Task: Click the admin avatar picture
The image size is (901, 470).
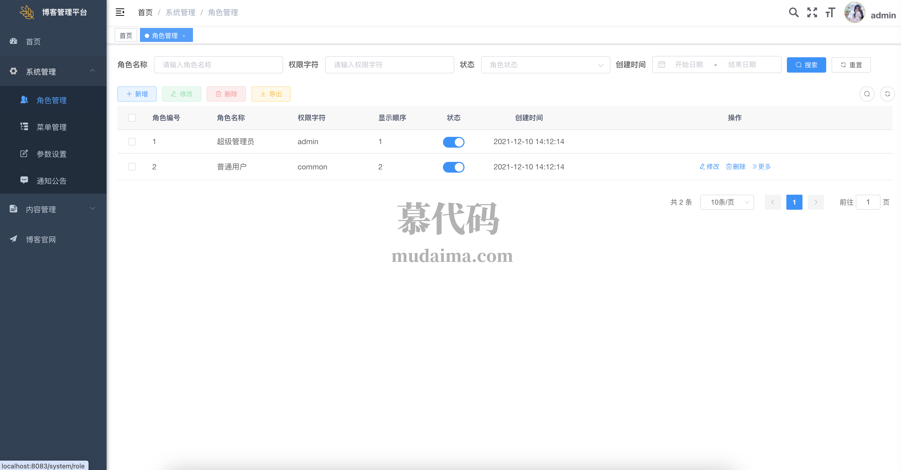Action: coord(854,13)
